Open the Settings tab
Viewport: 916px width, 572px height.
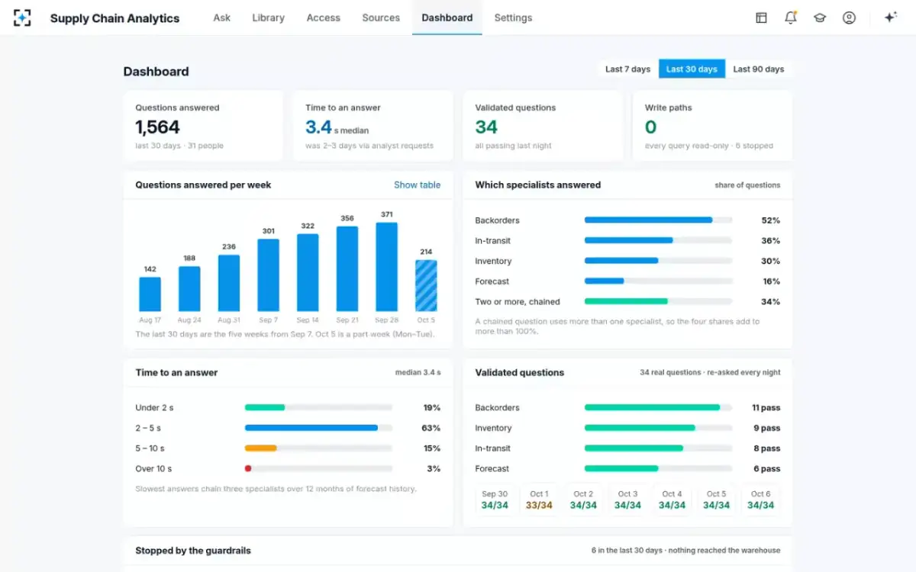pyautogui.click(x=513, y=18)
